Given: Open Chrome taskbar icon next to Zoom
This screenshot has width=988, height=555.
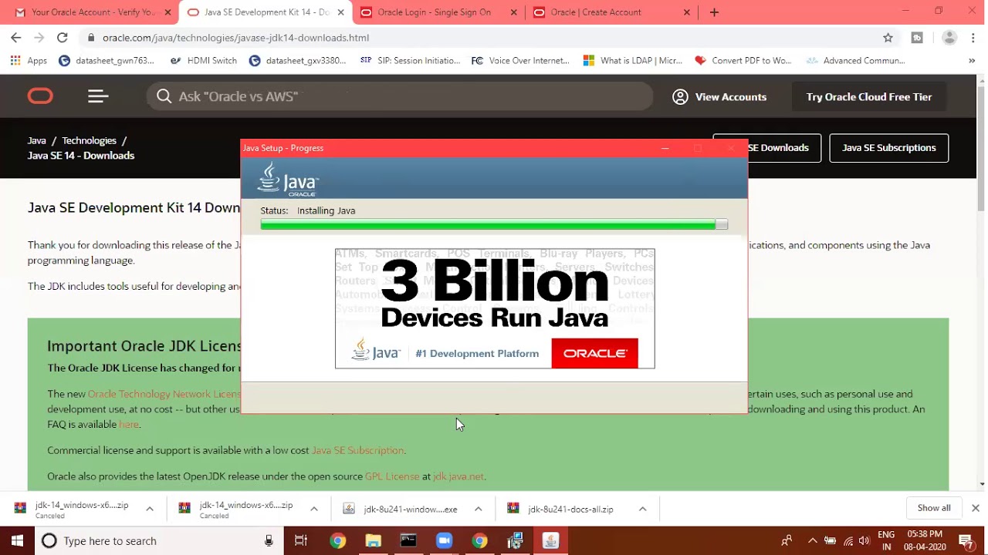Looking at the screenshot, I should pyautogui.click(x=479, y=540).
